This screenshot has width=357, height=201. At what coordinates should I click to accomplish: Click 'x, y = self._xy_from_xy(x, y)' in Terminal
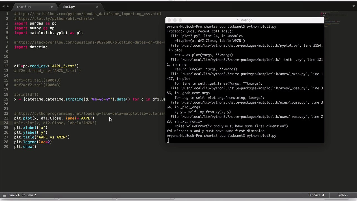click(203, 112)
